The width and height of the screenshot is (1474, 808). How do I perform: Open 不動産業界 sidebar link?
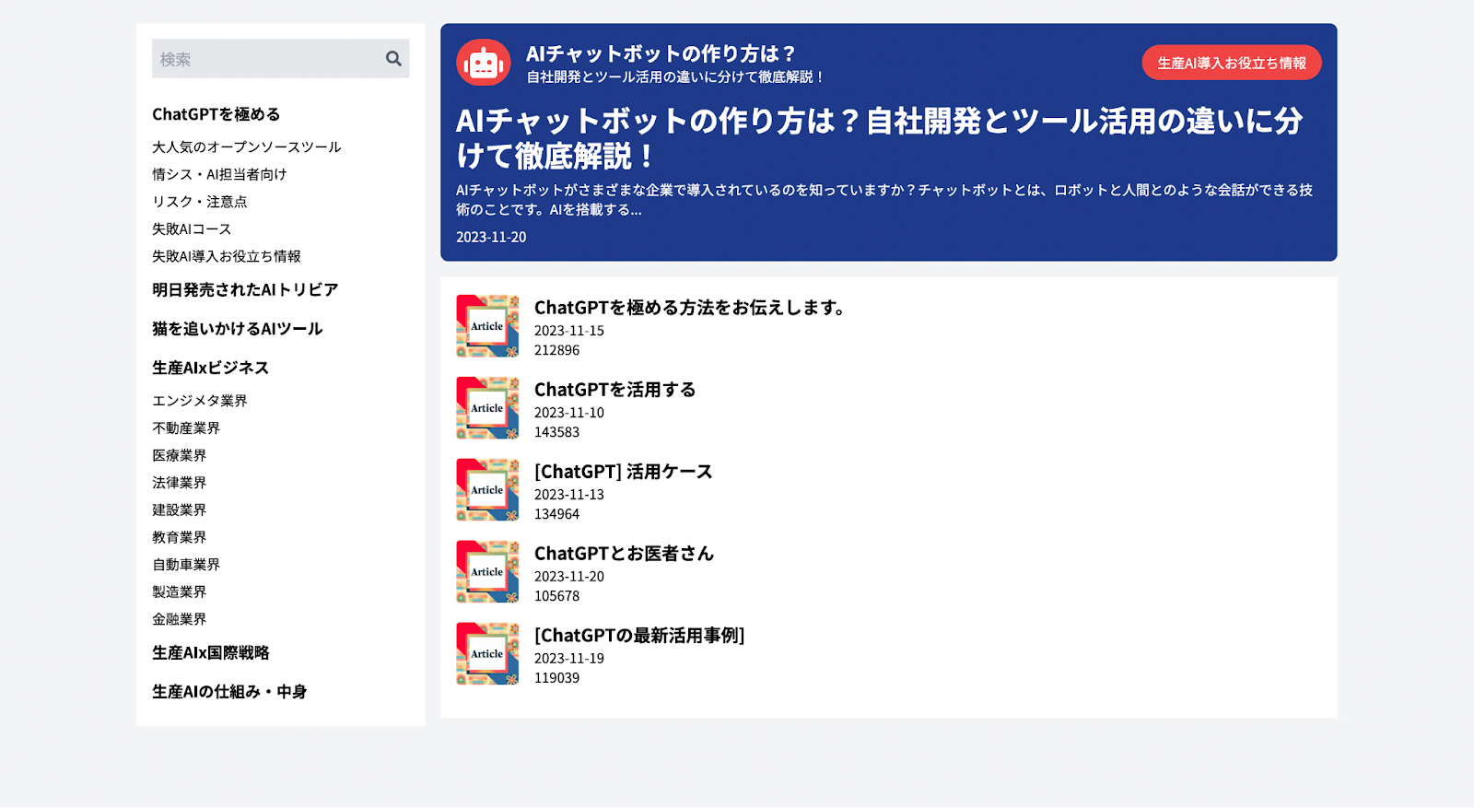186,427
